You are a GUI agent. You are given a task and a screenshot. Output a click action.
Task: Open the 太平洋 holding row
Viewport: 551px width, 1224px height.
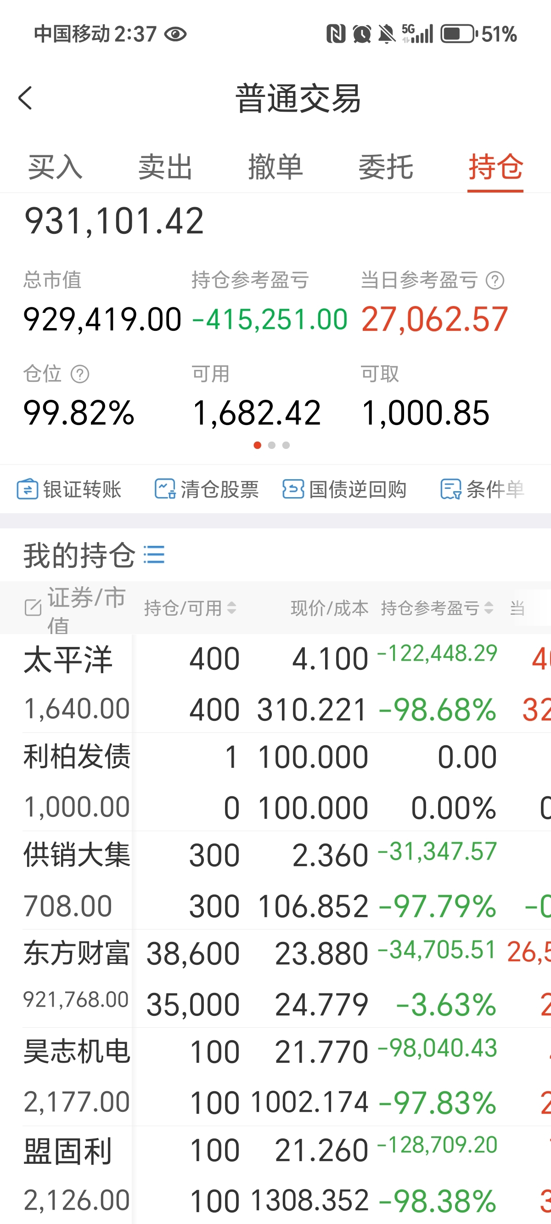coord(275,683)
